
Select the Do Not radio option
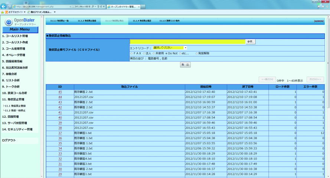pyautogui.click(x=166, y=54)
